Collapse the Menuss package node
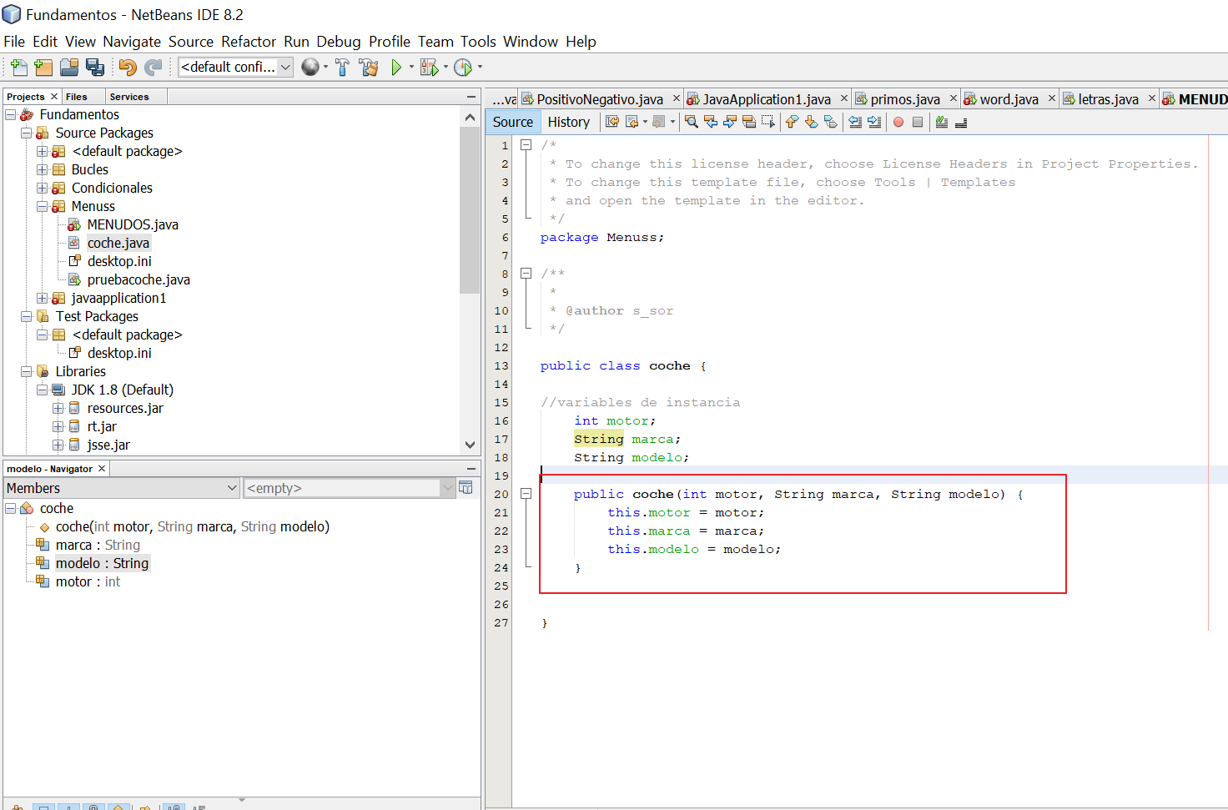 (42, 206)
